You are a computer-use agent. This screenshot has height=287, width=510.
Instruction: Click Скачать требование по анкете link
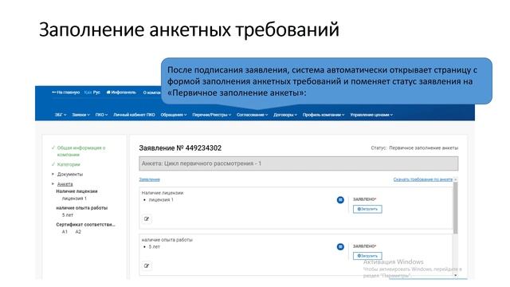pyautogui.click(x=423, y=179)
